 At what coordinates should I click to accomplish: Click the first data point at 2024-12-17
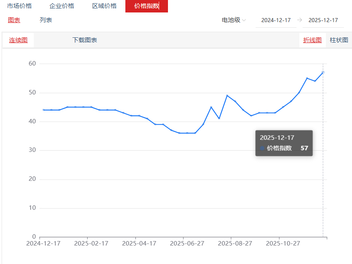point(43,110)
